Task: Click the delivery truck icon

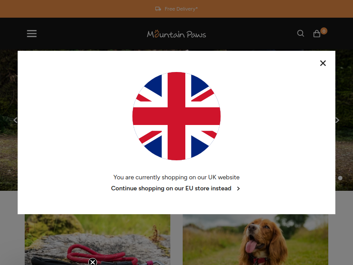Action: (x=158, y=9)
